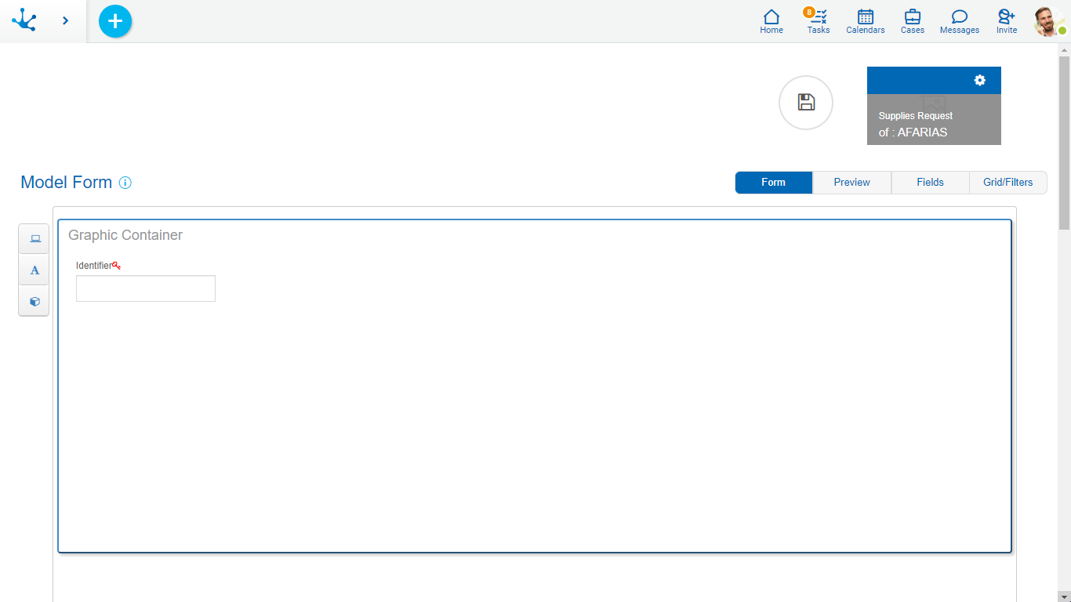Click the Identifier input field
The image size is (1071, 602).
point(146,288)
